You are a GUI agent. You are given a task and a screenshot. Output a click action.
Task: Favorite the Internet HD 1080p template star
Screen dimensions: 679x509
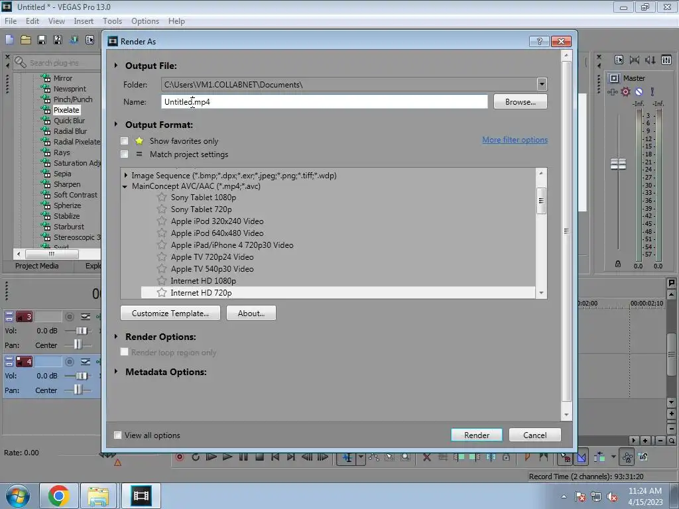click(x=162, y=280)
